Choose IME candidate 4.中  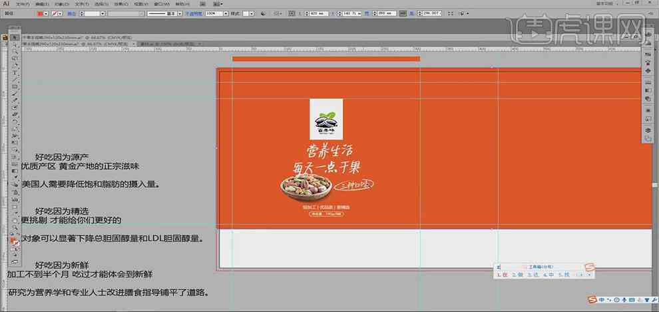(x=549, y=275)
